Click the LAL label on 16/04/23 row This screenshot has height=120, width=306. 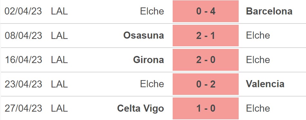[x=59, y=60]
